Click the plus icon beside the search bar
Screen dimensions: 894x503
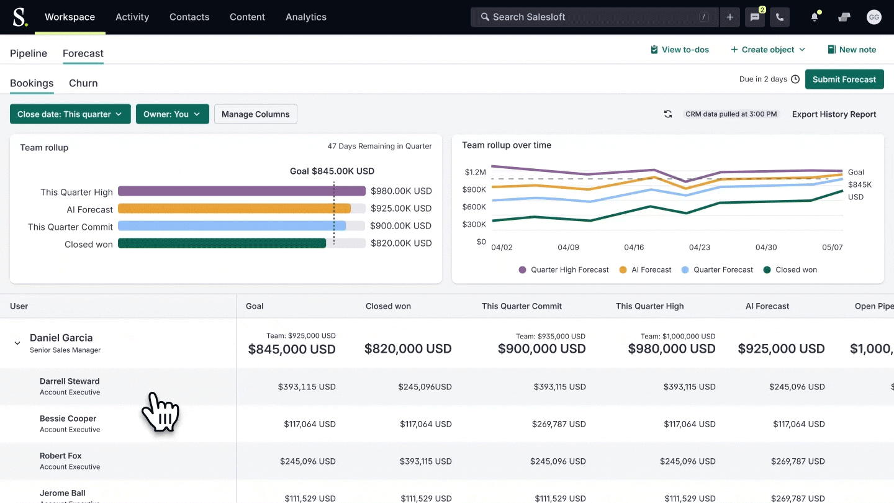click(730, 17)
